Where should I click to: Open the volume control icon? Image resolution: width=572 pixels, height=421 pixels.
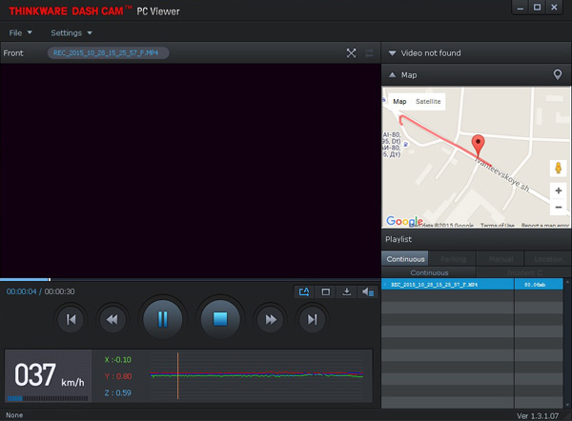pyautogui.click(x=368, y=291)
